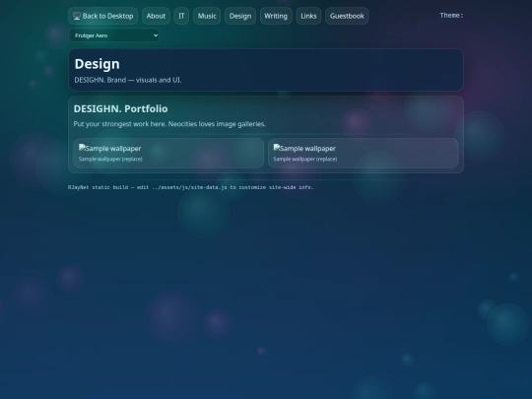Open the Design nav page
This screenshot has height=399, width=532.
[240, 16]
